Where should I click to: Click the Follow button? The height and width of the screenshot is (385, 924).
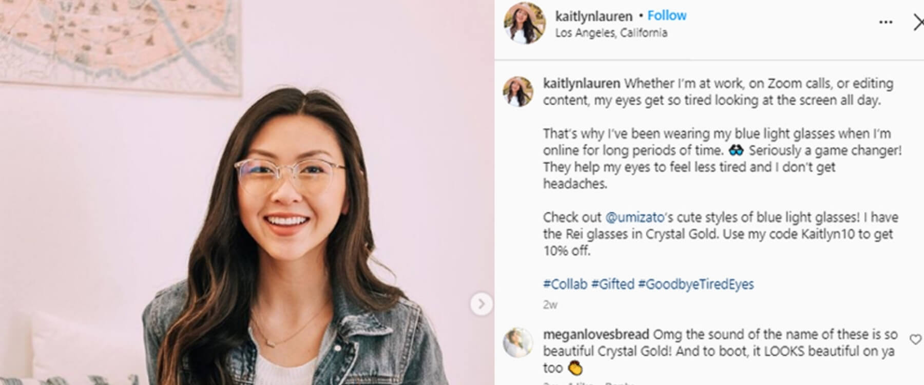tap(666, 16)
